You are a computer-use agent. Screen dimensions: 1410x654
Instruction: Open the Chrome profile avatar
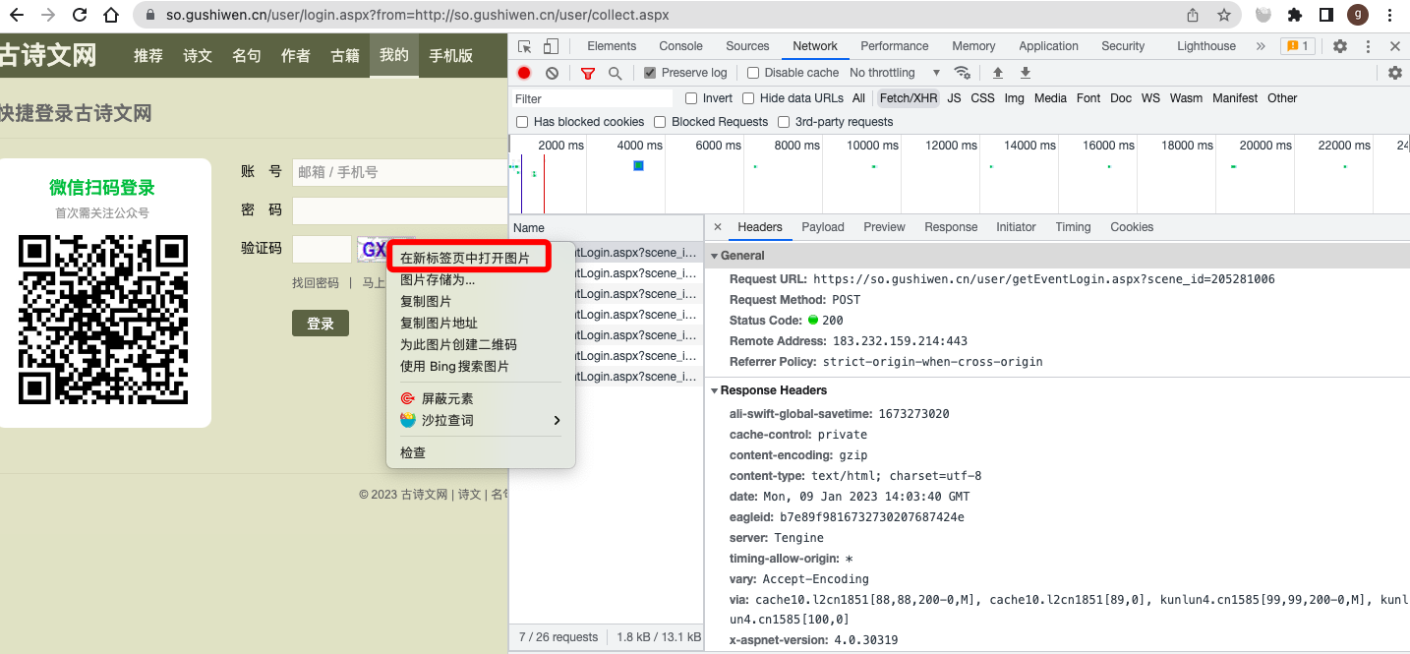pyautogui.click(x=1358, y=15)
